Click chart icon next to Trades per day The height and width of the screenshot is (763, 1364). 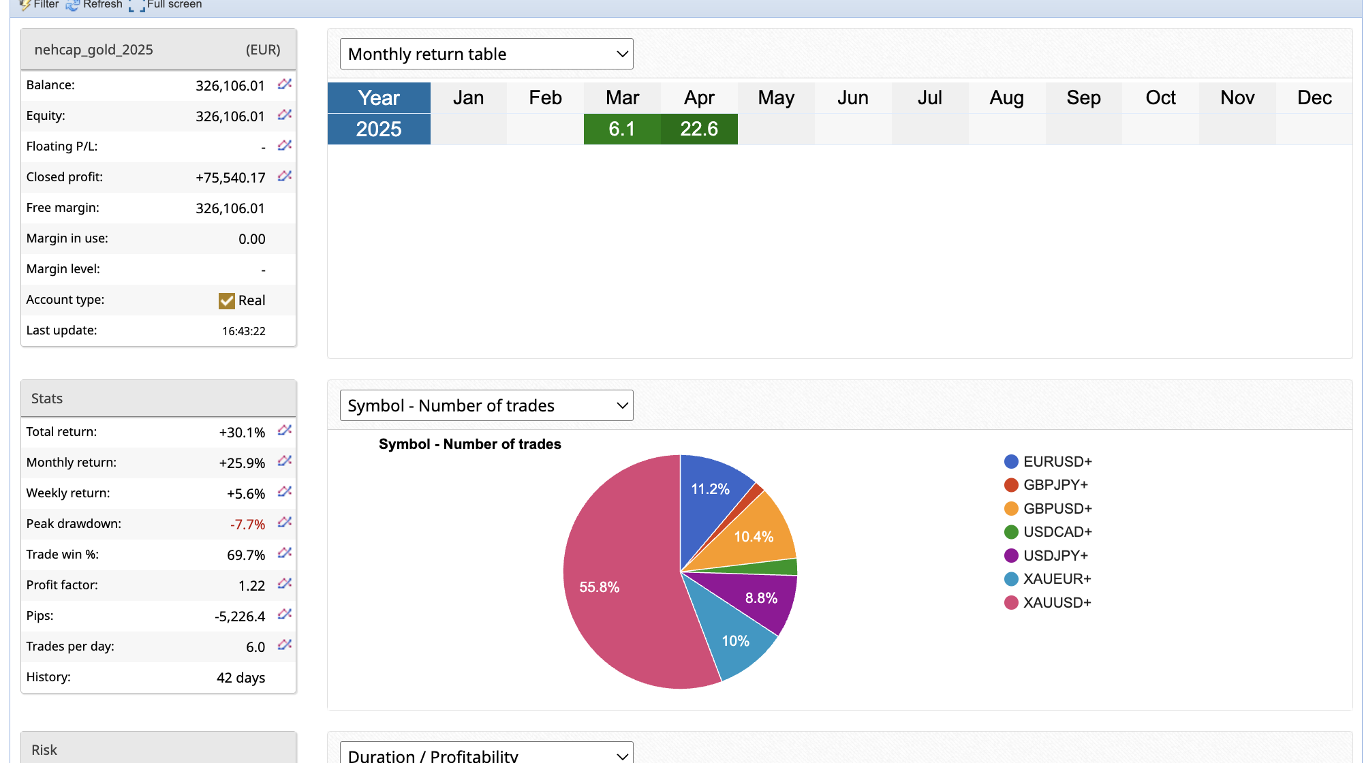coord(284,645)
